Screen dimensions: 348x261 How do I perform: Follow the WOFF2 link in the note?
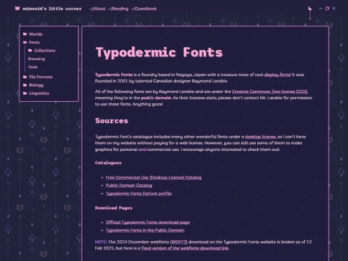click(179, 242)
